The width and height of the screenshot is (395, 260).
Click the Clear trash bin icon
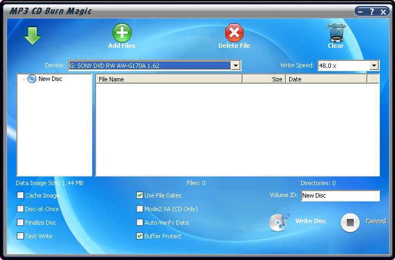[336, 33]
